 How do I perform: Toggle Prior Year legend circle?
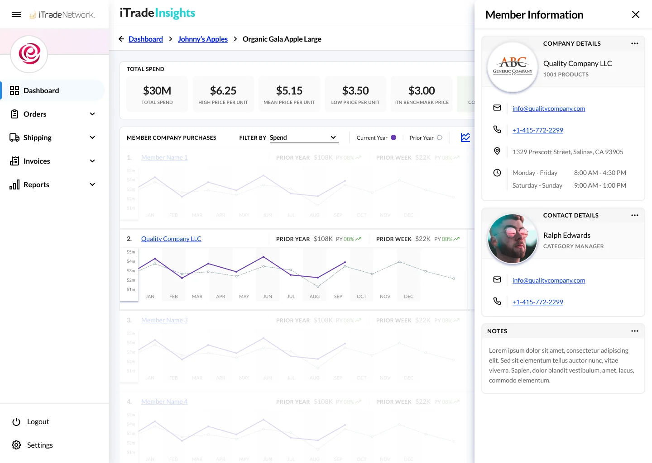(440, 137)
